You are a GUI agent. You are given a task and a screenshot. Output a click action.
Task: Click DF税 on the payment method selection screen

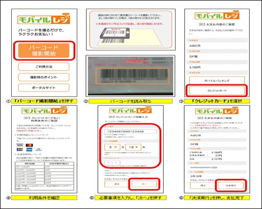(193, 57)
